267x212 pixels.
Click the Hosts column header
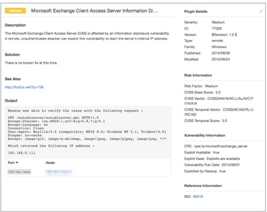[x=51, y=163]
